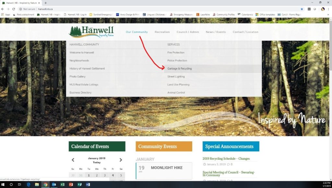This screenshot has width=332, height=188.
Task: Open the Windows Start menu
Action: 3,185
